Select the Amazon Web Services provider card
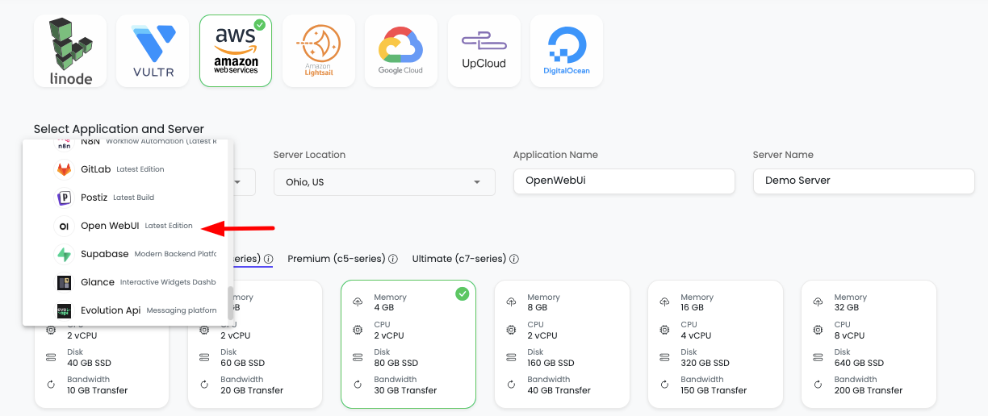This screenshot has width=988, height=416. click(236, 50)
